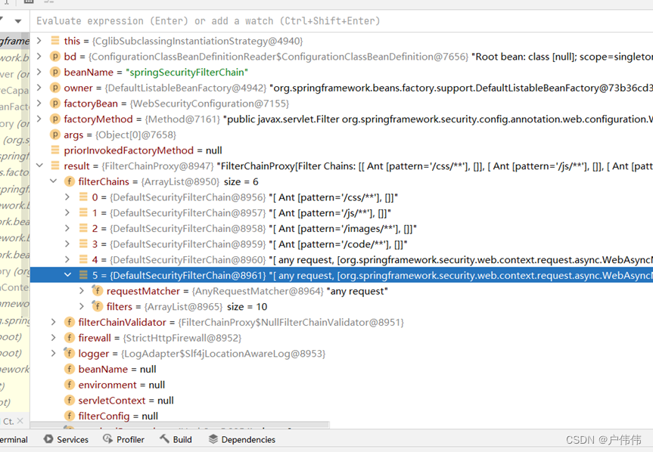The height and width of the screenshot is (452, 653).
Task: Click the list element icon of entry 3
Action: point(83,244)
